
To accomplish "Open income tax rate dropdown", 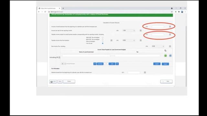I will pos(129,31).
